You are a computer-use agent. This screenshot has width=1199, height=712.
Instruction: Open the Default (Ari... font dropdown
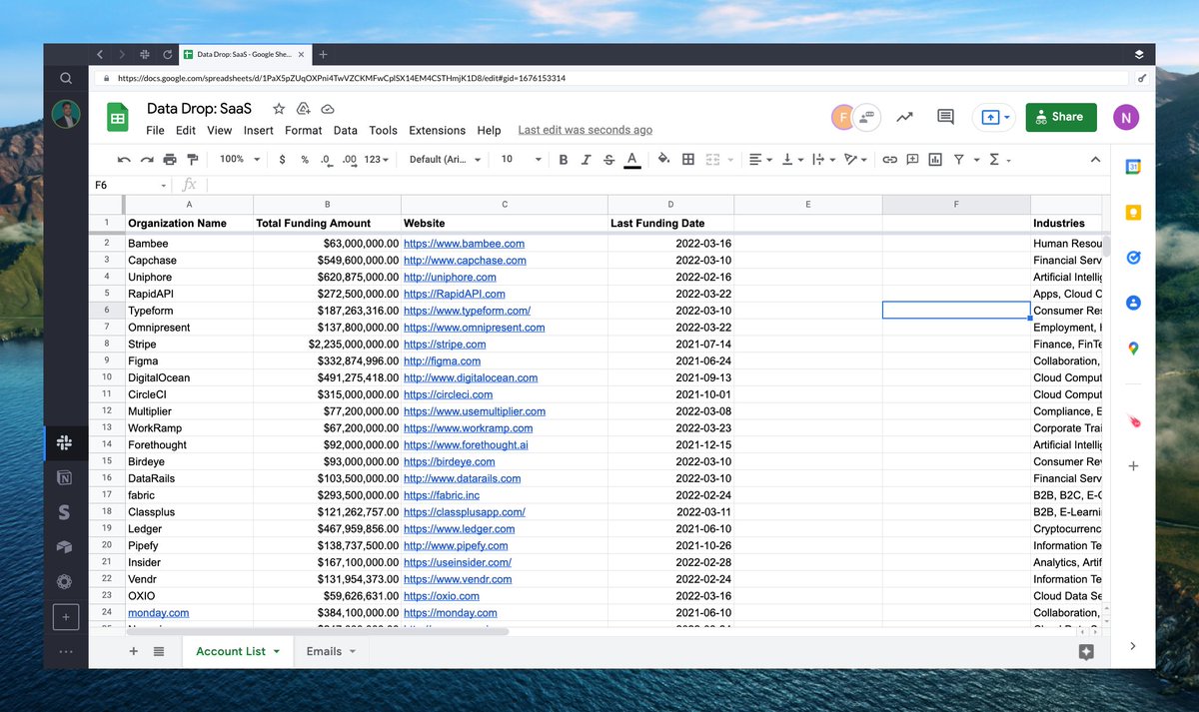coord(446,160)
